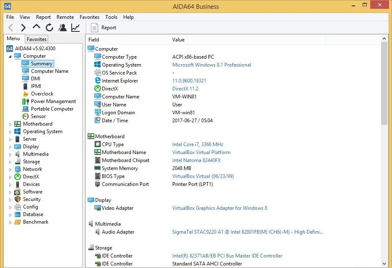392x268 pixels.
Task: Select the IPMI tree item
Action: pos(36,86)
